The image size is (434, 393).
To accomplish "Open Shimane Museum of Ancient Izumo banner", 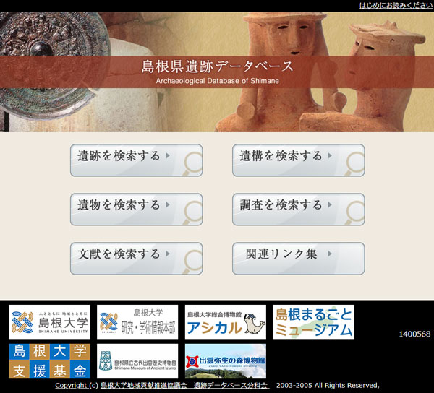I will [137, 361].
